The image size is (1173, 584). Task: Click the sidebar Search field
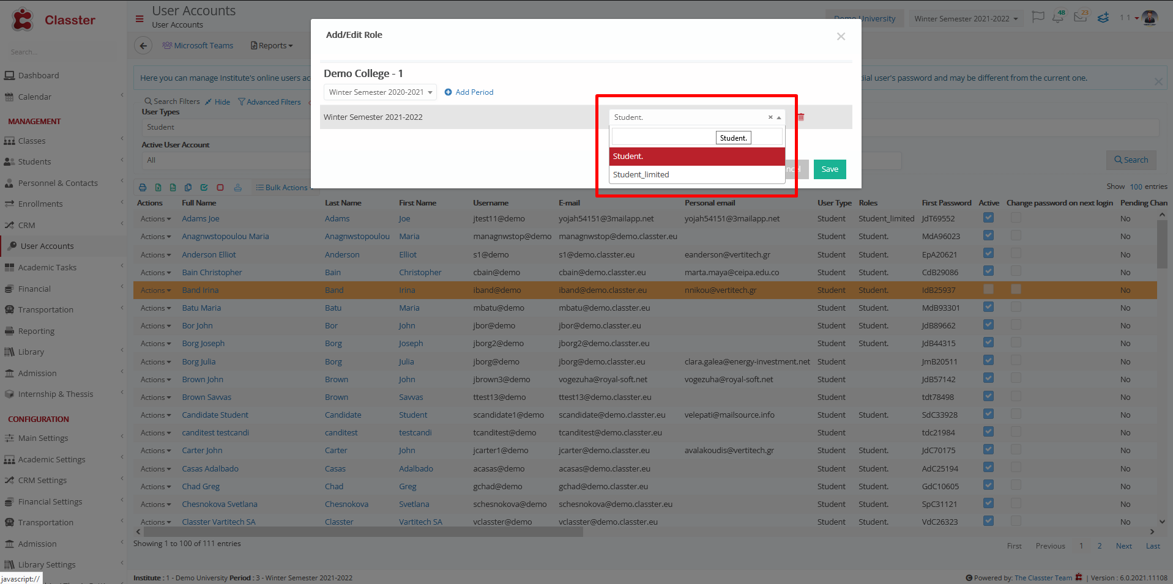pyautogui.click(x=61, y=52)
